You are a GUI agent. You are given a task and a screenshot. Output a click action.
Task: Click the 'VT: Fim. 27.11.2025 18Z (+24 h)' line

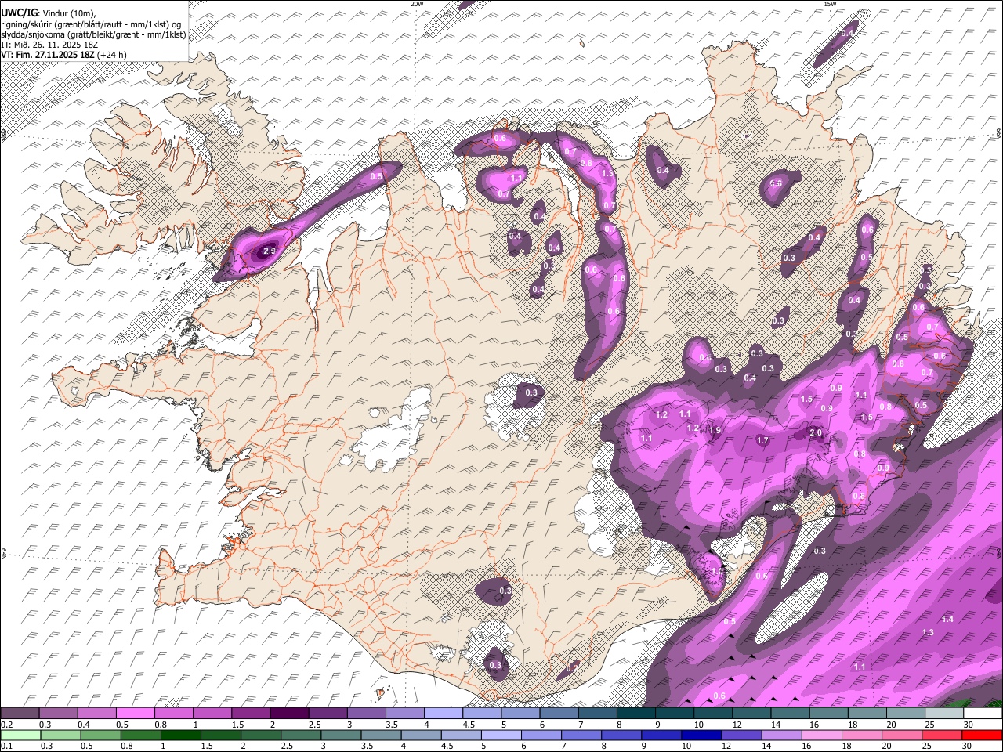pos(63,55)
